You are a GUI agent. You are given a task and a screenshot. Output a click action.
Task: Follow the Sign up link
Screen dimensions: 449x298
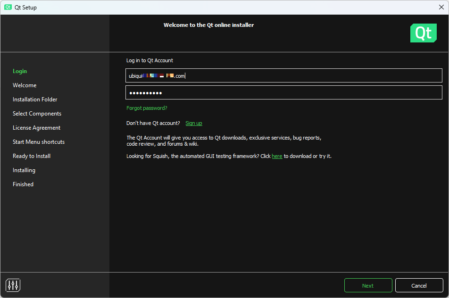pyautogui.click(x=193, y=123)
